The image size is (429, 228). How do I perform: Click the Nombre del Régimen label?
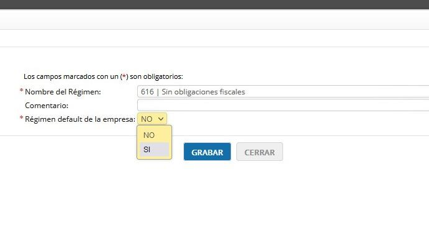63,92
